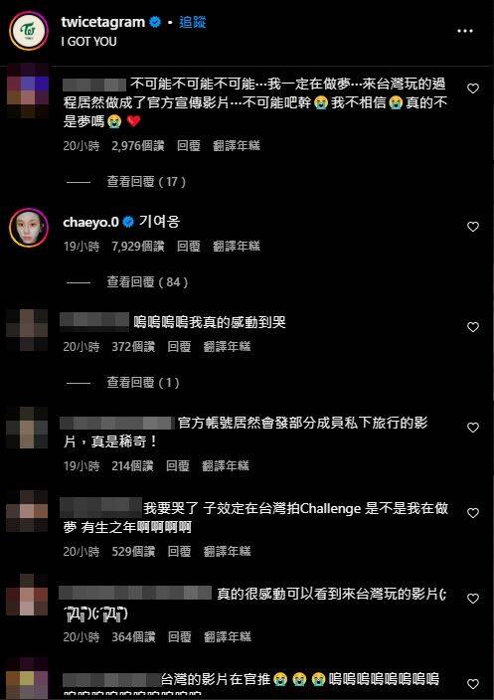Like the comment with 372 likes
494x700 pixels.
click(473, 327)
